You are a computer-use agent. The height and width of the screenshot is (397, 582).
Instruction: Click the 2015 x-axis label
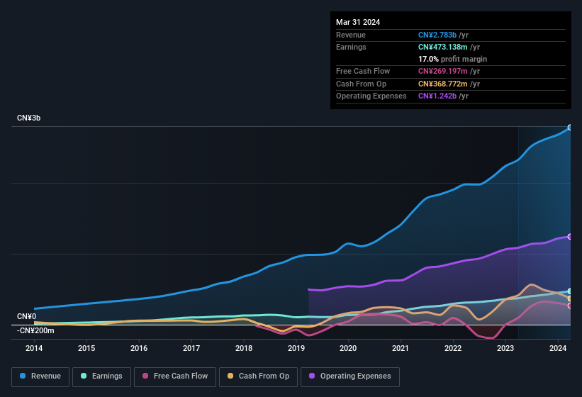point(86,348)
